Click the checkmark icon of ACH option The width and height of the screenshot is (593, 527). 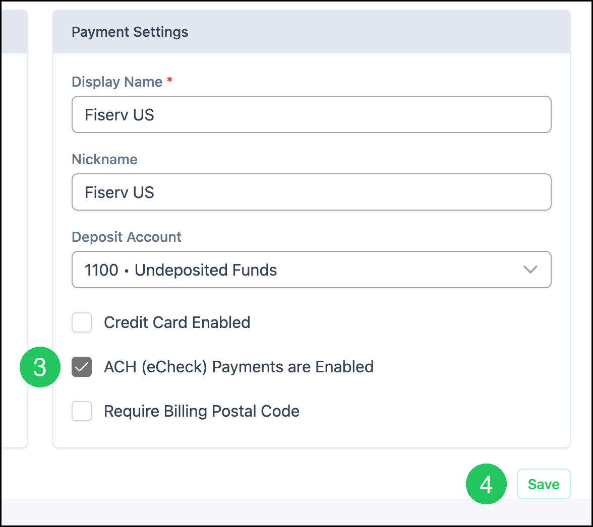pos(82,367)
